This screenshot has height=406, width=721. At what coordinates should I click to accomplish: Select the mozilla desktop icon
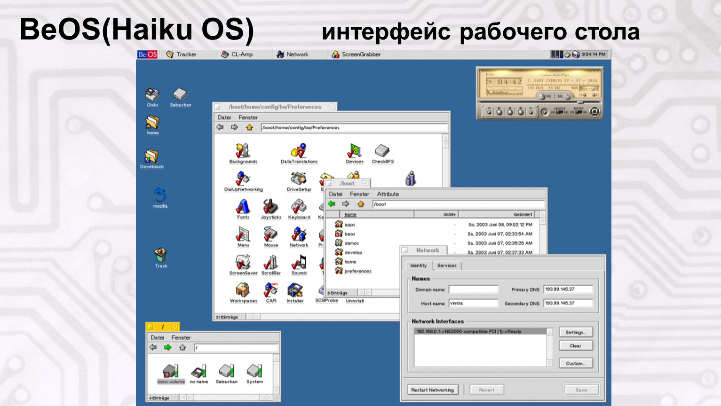click(160, 195)
